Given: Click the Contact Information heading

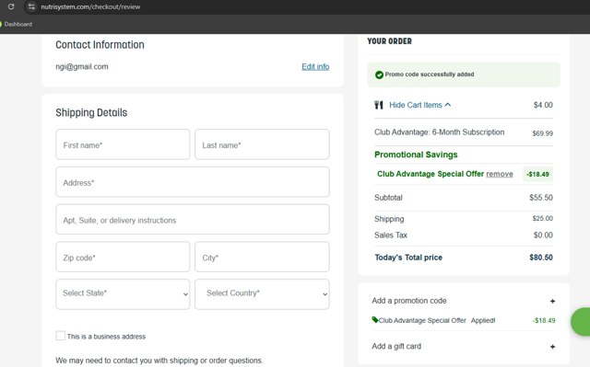Looking at the screenshot, I should pyautogui.click(x=100, y=45).
